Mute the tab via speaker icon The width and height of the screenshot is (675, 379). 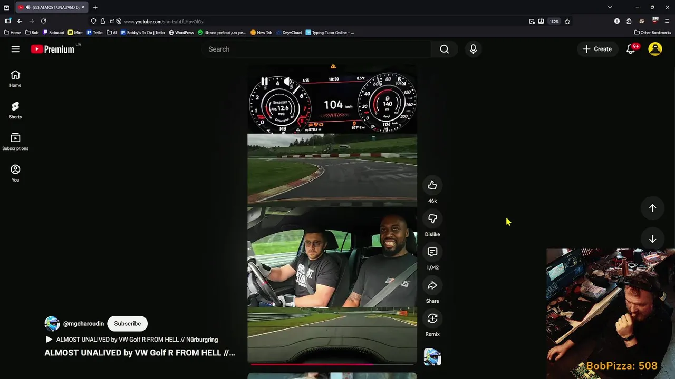click(28, 7)
